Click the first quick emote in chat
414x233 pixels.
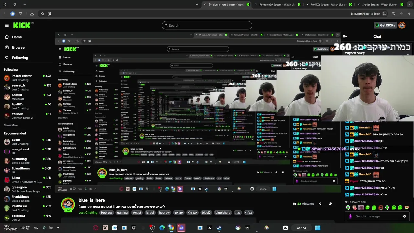click(348, 208)
